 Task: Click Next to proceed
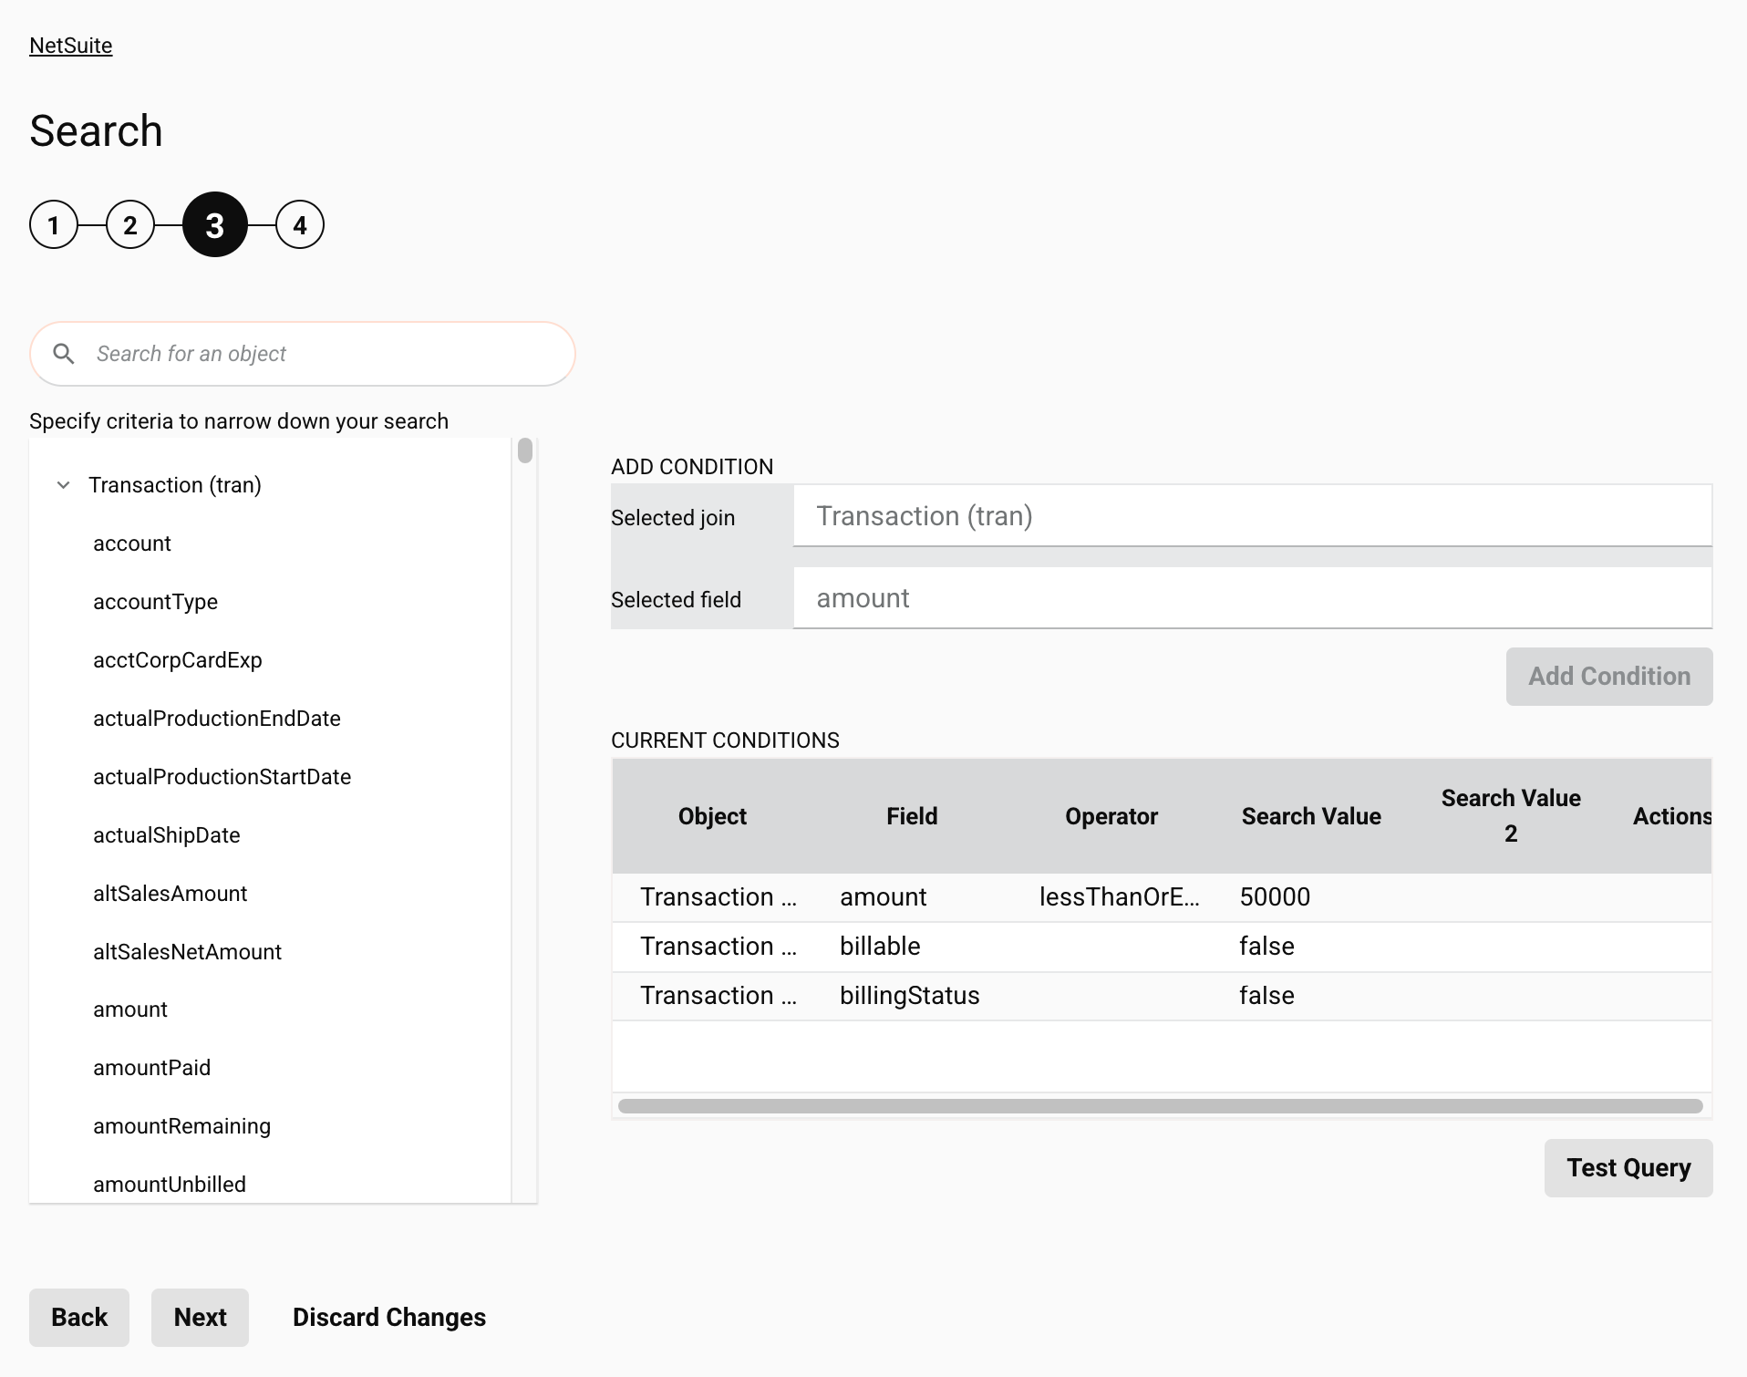pyautogui.click(x=200, y=1318)
